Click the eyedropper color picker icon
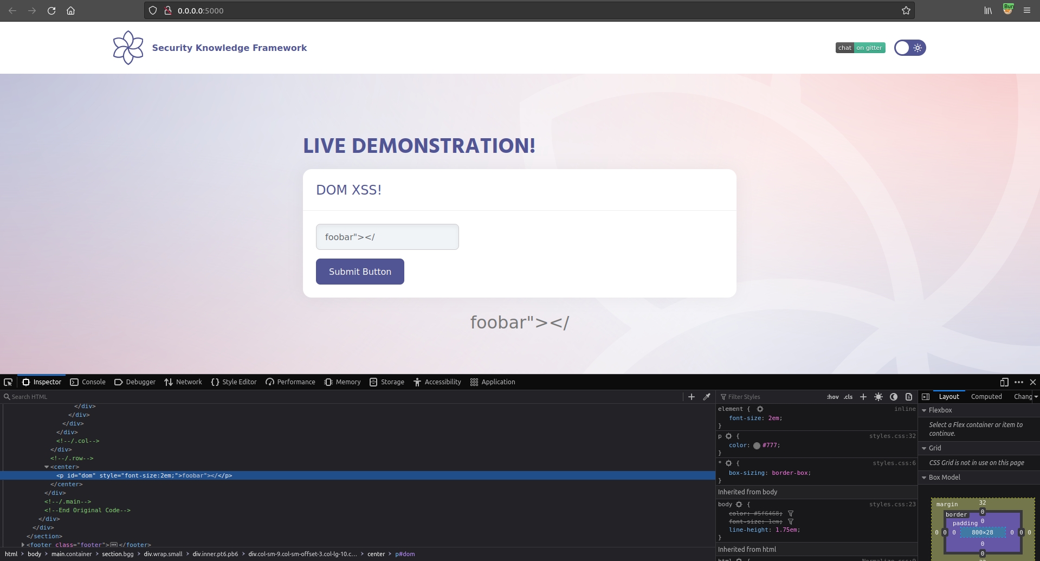The image size is (1040, 561). [x=707, y=397]
